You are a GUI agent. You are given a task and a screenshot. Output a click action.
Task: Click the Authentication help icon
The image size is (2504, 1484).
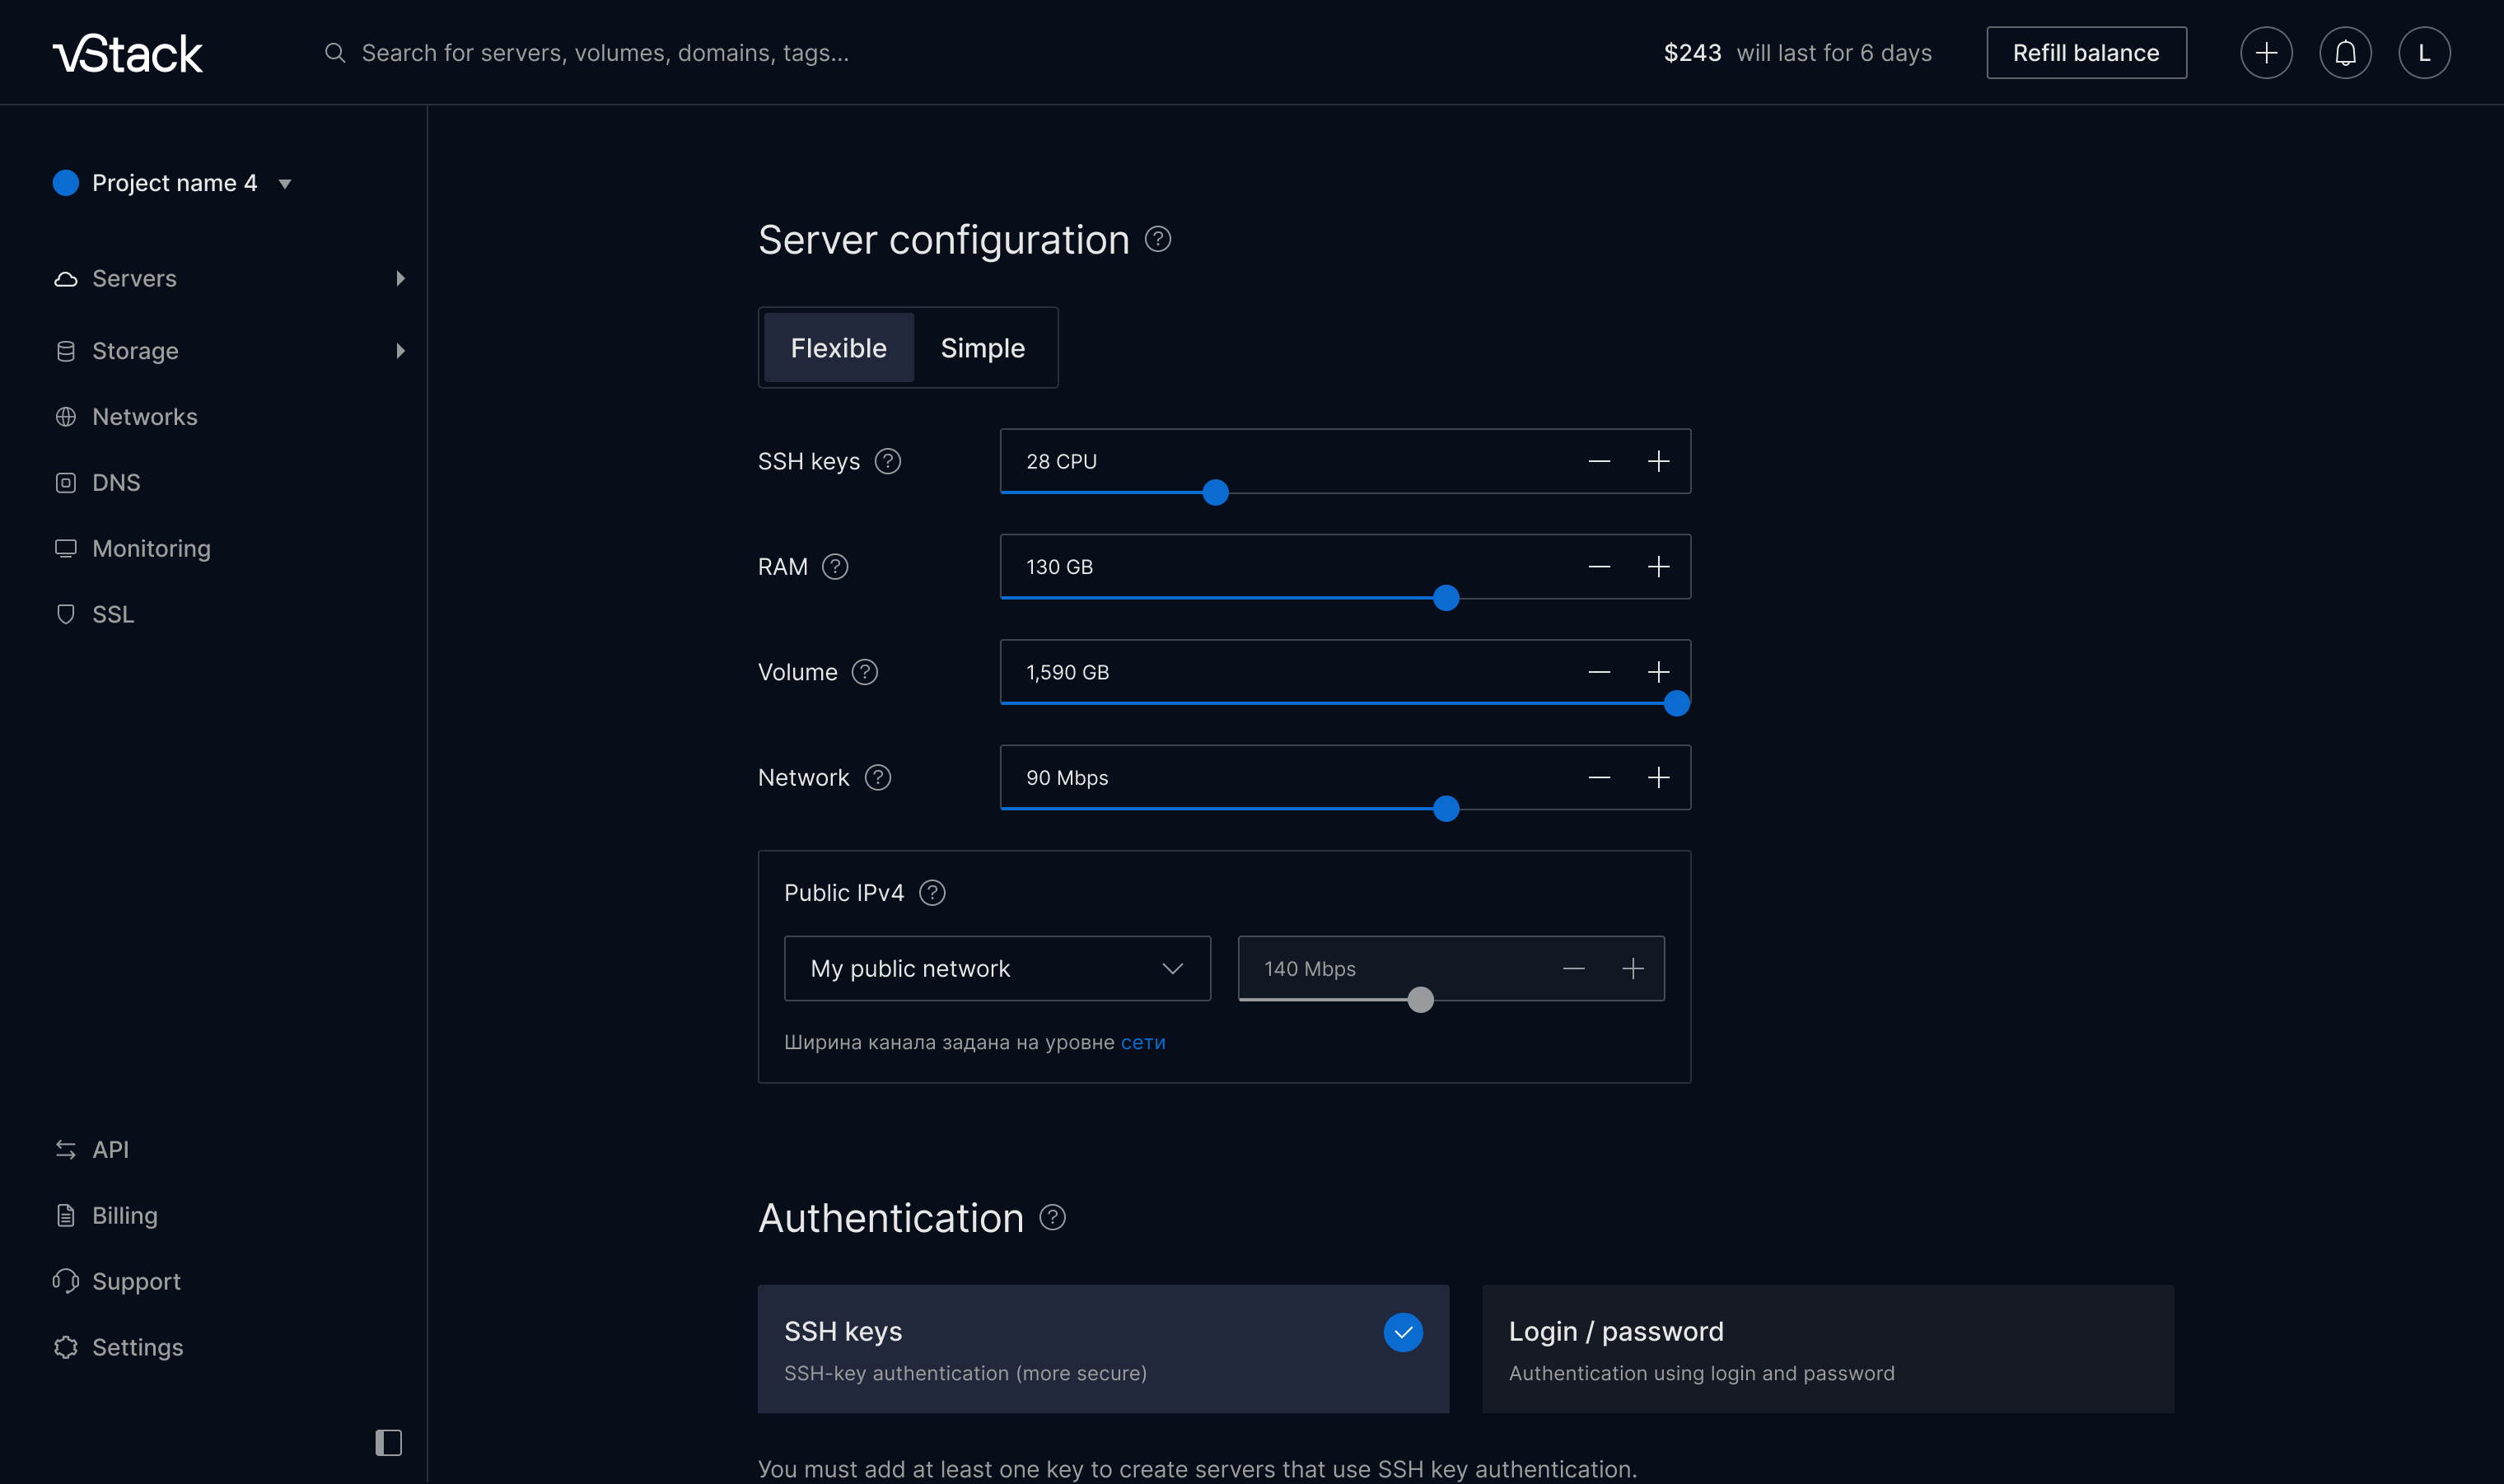1052,1218
